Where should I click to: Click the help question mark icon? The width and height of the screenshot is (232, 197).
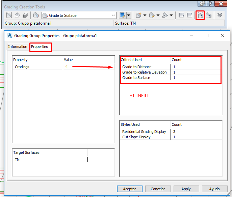pos(210,4)
